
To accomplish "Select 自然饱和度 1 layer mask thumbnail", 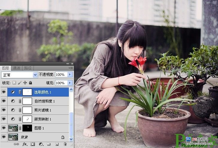I will point(27,101).
